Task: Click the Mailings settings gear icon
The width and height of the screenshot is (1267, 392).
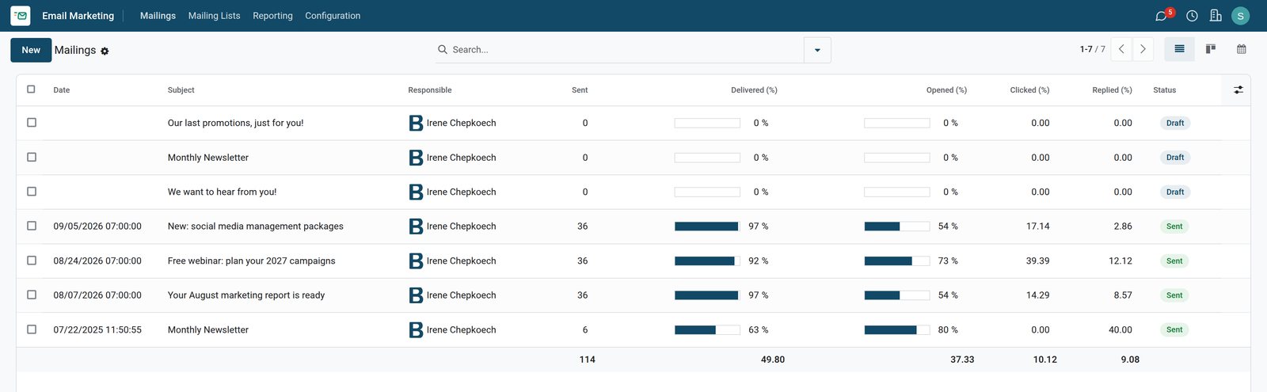Action: (x=105, y=51)
